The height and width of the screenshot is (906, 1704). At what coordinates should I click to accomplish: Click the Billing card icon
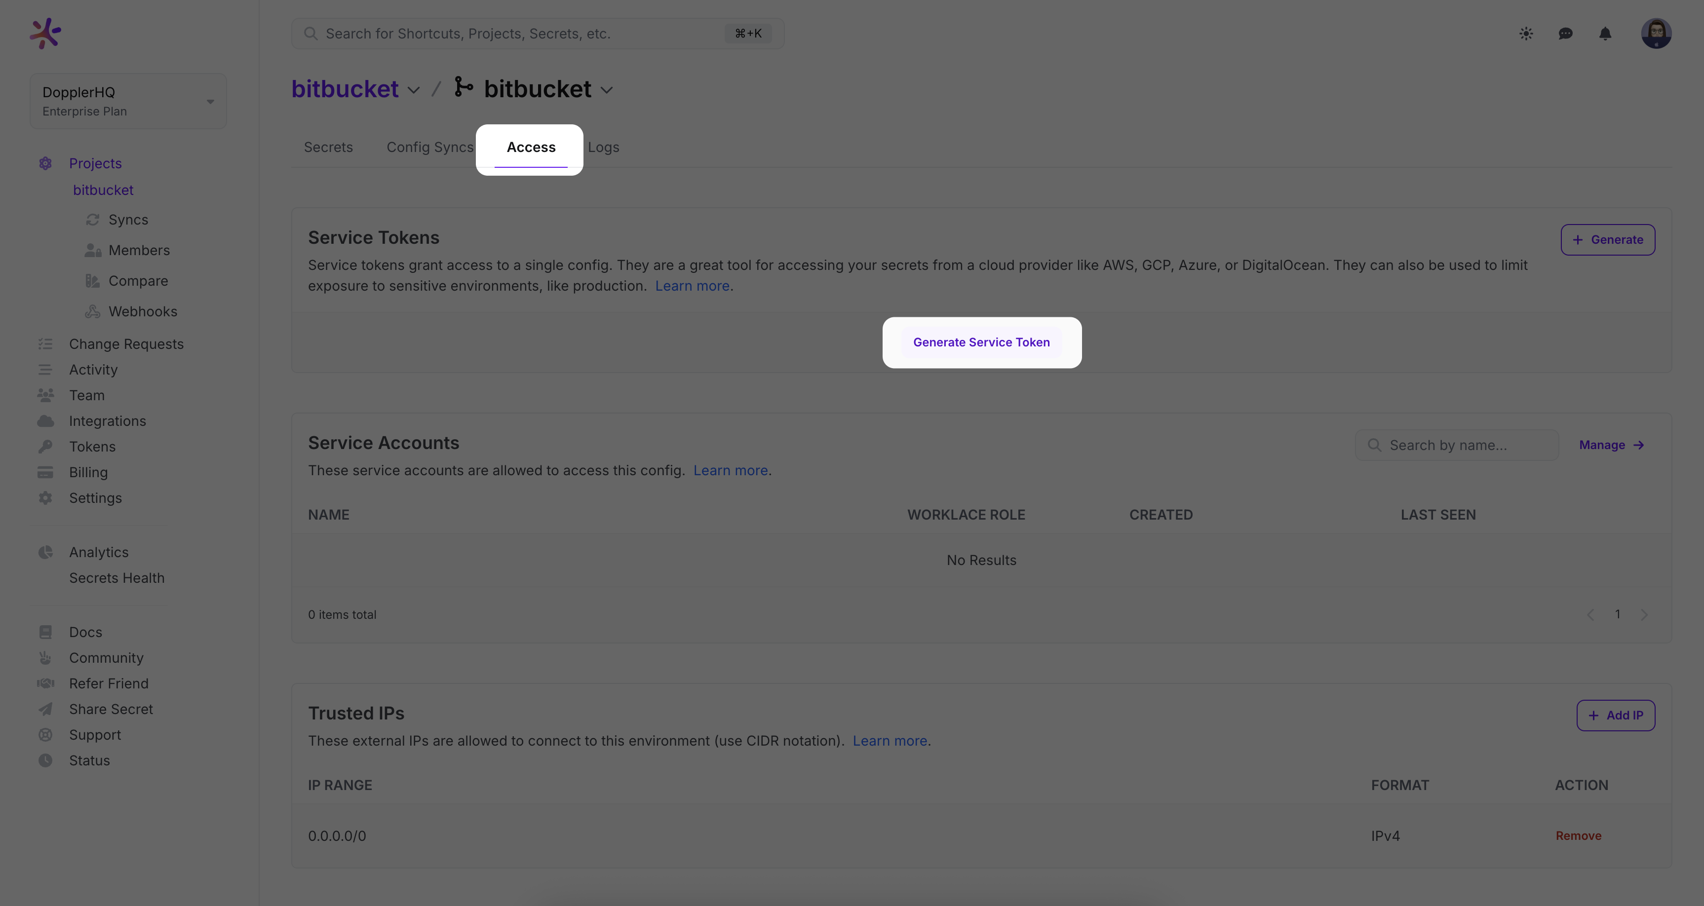tap(45, 473)
